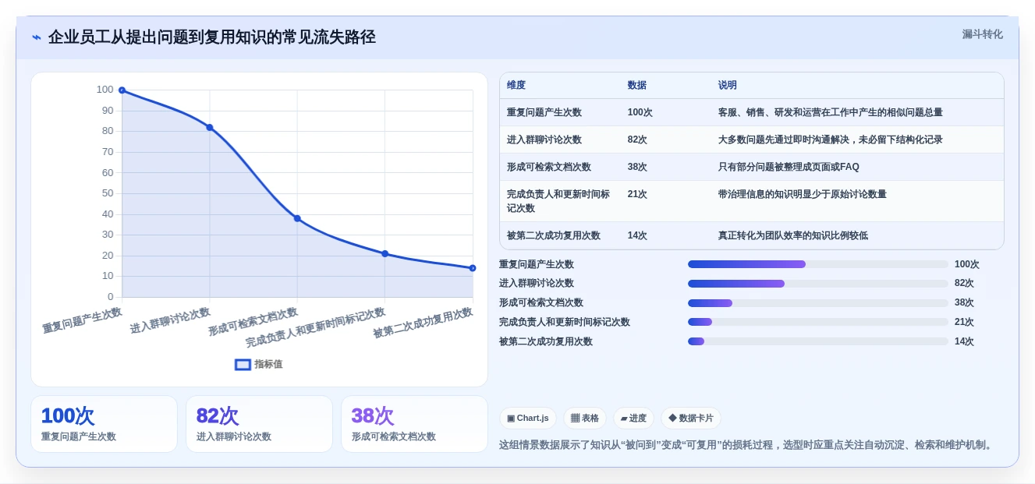1035x484 pixels.
Task: Click the 表格 chip
Action: pyautogui.click(x=584, y=418)
